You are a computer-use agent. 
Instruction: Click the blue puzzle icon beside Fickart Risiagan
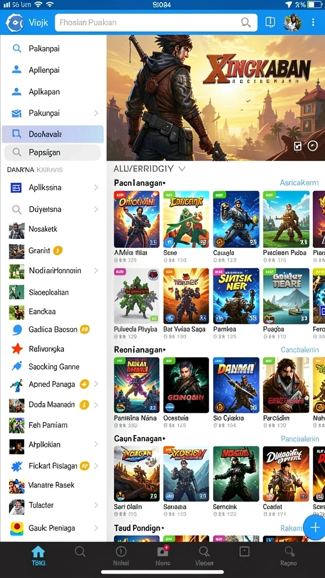[x=16, y=466]
